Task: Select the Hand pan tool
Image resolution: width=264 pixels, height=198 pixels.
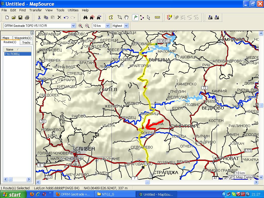Action: [x=126, y=17]
